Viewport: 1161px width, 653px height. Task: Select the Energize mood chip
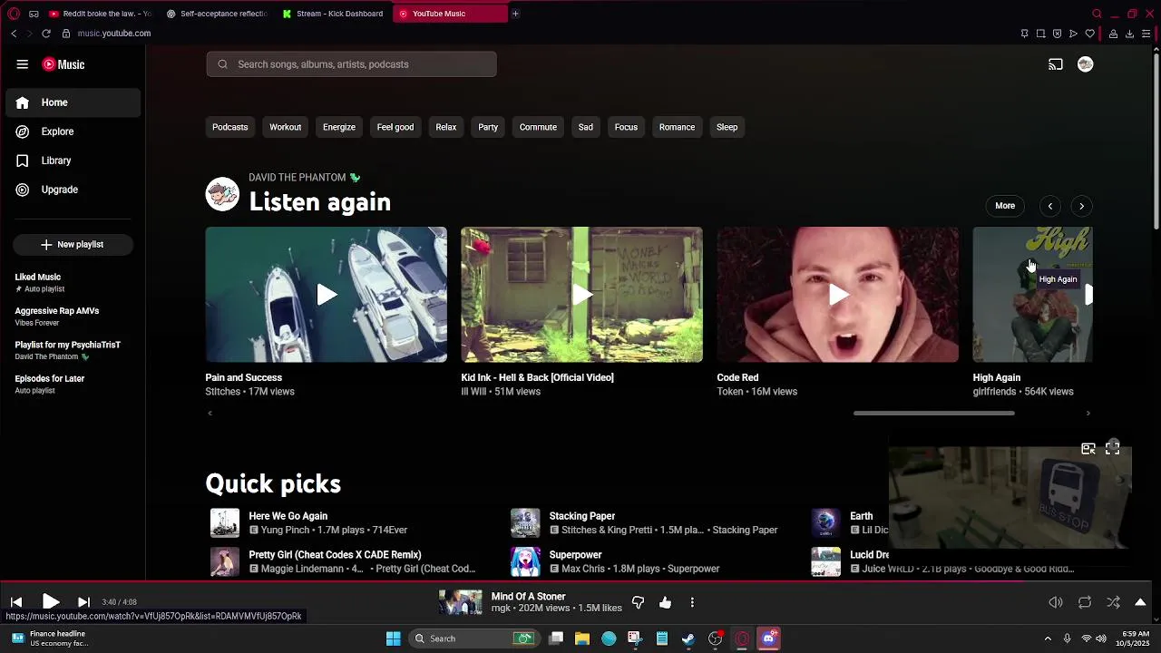[339, 127]
